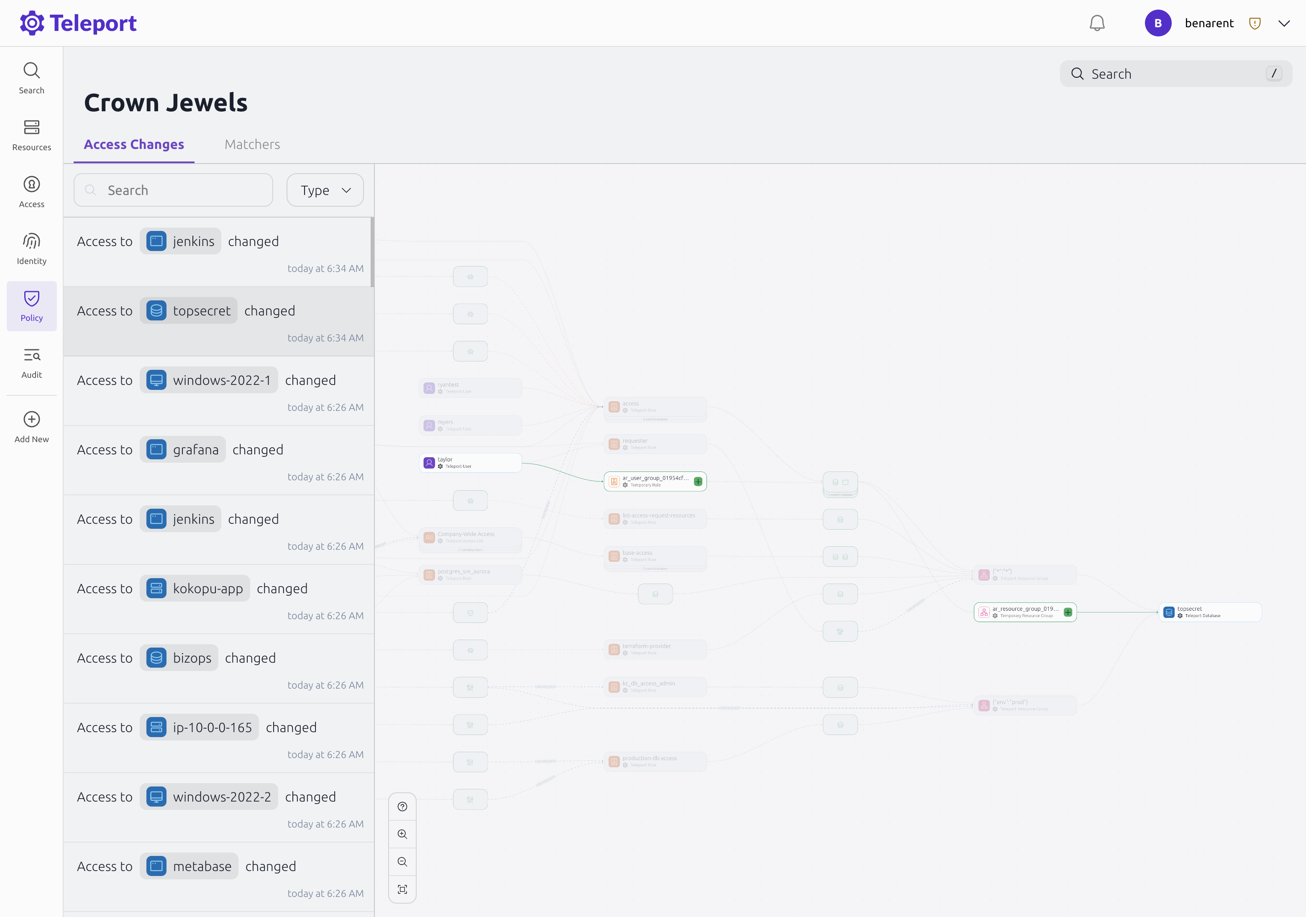Open the Policy section in sidebar
This screenshot has width=1306, height=917.
tap(31, 305)
